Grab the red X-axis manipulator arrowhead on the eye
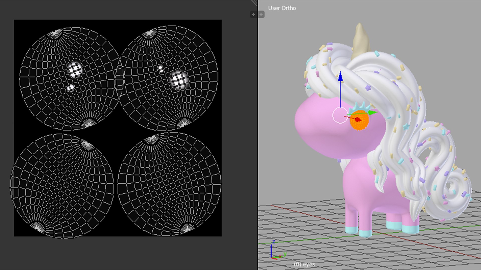Screen dimensions: 481x270 (x=358, y=119)
